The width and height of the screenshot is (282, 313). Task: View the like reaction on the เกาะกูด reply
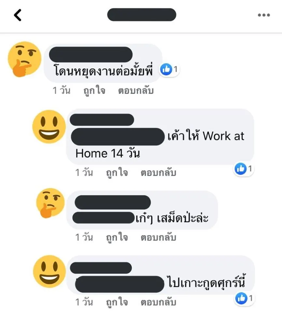(244, 298)
